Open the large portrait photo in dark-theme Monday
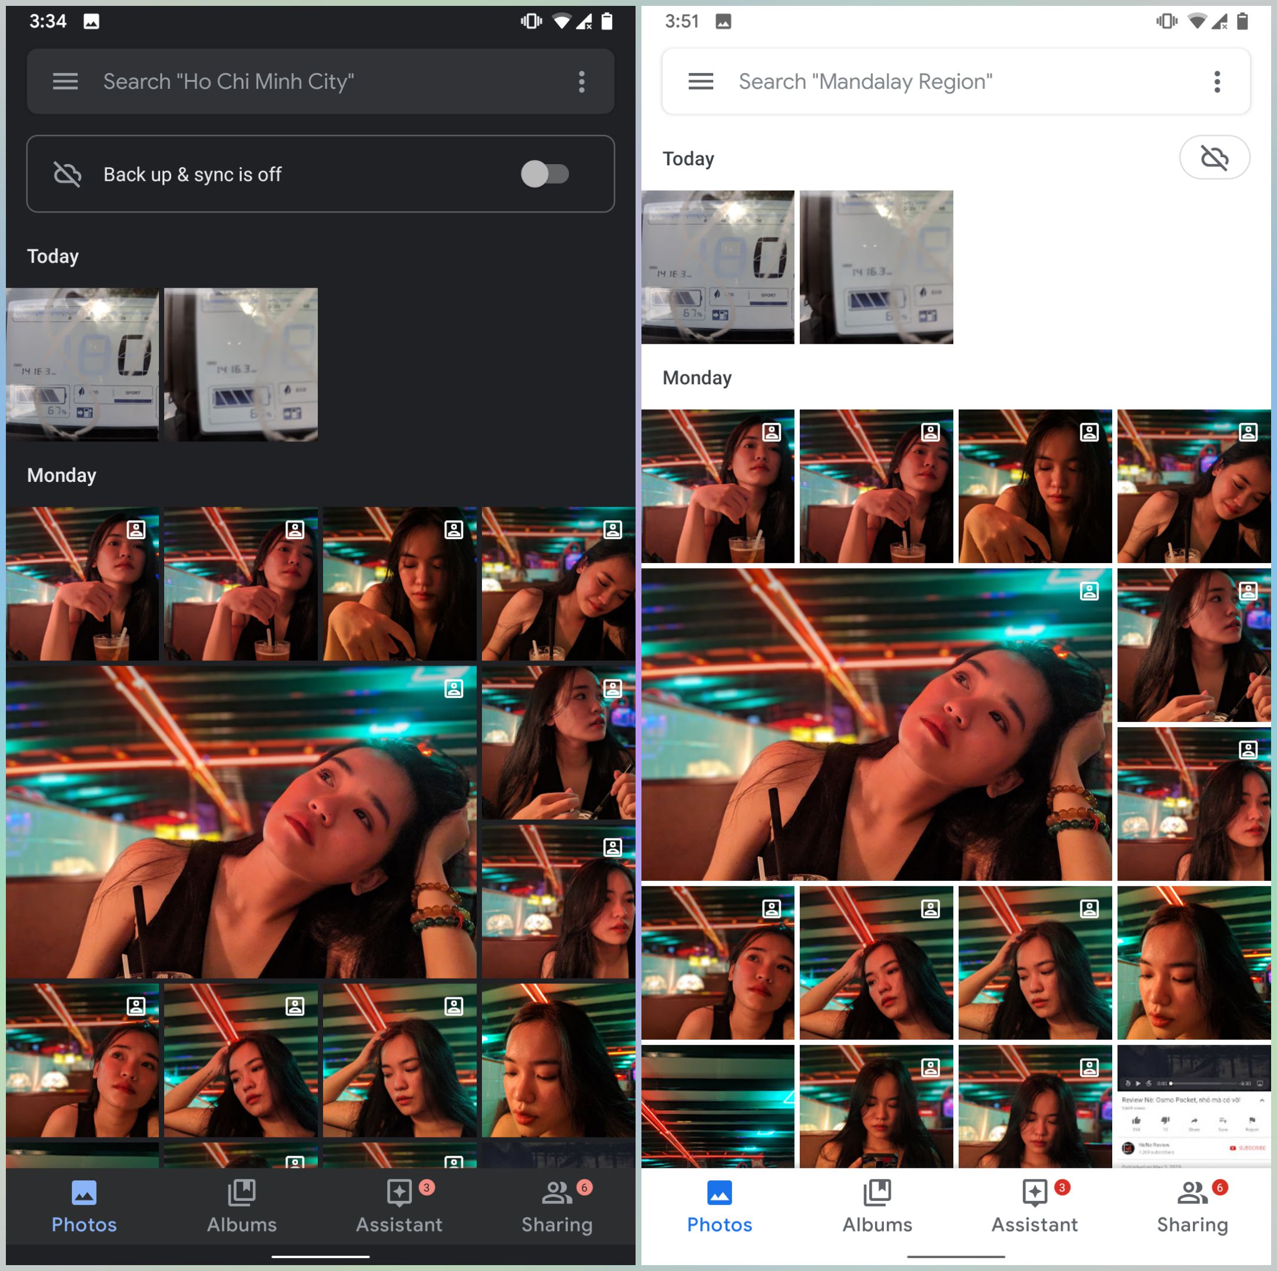1277x1271 pixels. coord(241,821)
